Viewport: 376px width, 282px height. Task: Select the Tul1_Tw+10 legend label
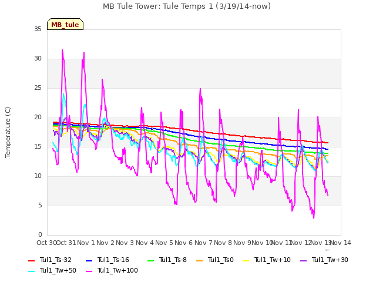(x=273, y=260)
